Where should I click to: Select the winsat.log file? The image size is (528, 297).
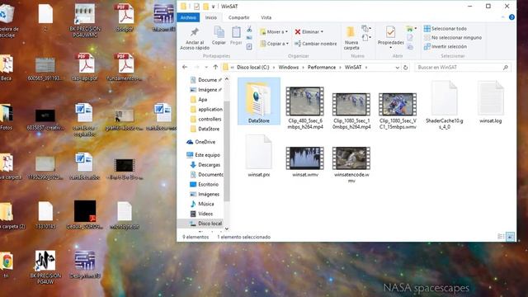coord(491,101)
